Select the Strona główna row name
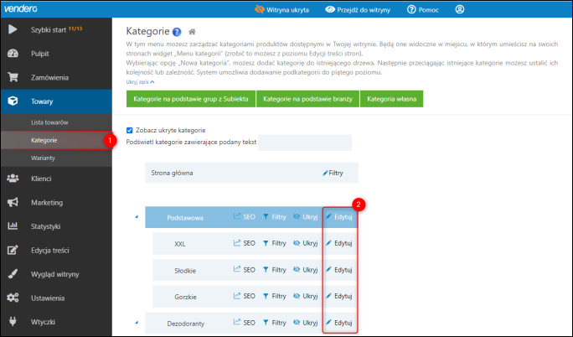573x337 pixels. [172, 173]
